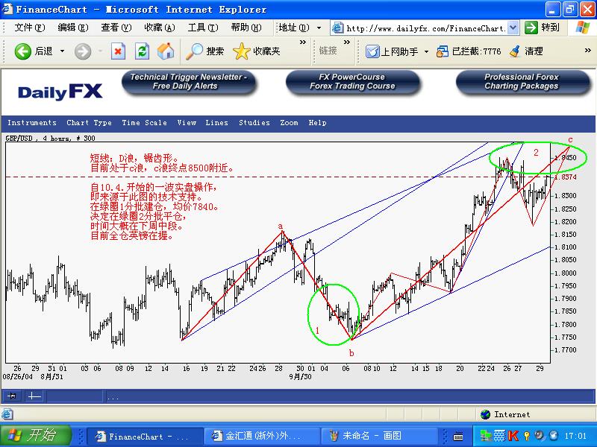Viewport: 597px width, 447px height.
Task: Click the crosshair icon in chart bottom bar
Action: pos(34,396)
